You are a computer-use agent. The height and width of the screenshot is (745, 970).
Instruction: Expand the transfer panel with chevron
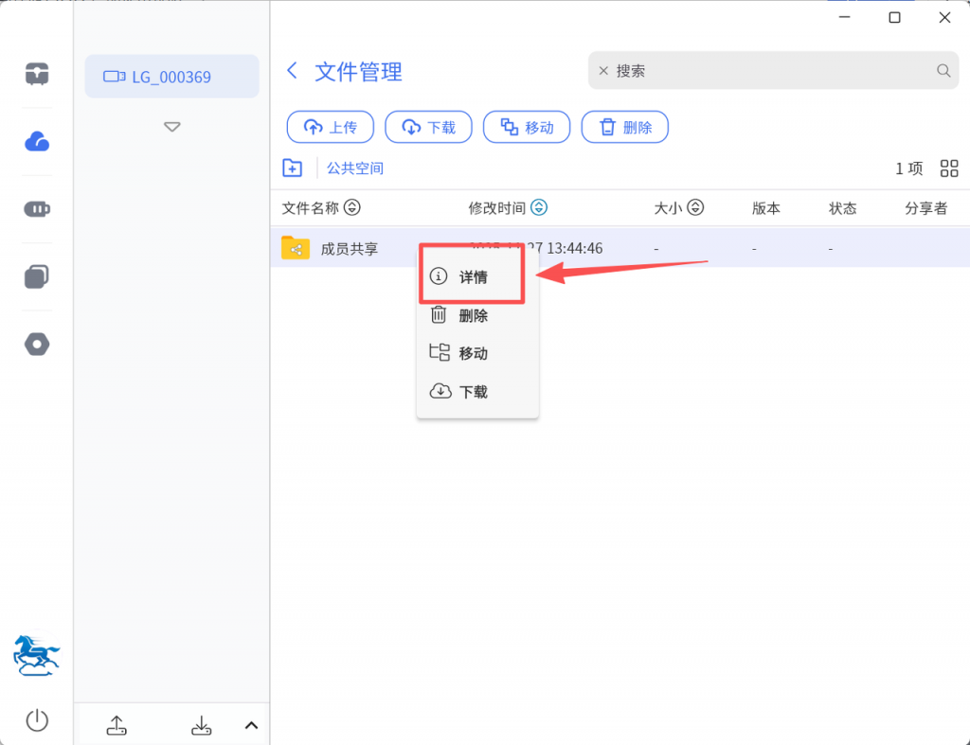pyautogui.click(x=251, y=726)
